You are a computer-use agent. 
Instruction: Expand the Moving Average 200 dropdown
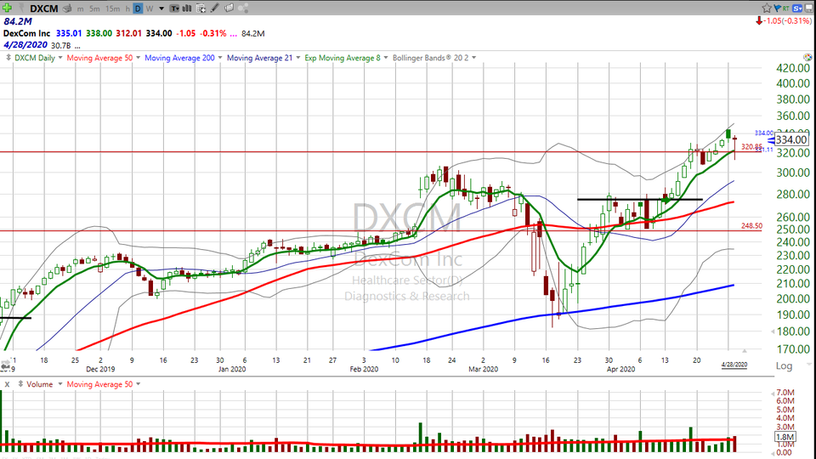(x=220, y=58)
